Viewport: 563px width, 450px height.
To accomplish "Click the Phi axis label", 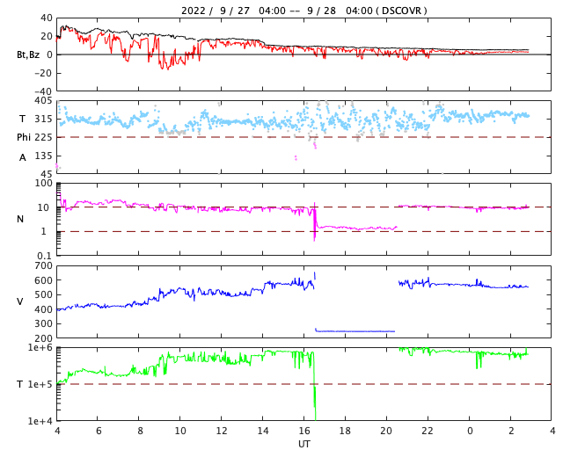I will 25,137.
